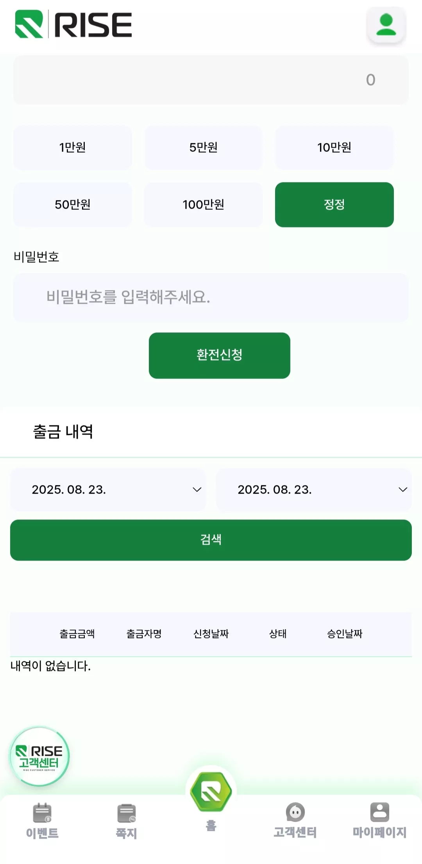
Task: Tap the green hexagon 홈 icon
Action: [x=211, y=792]
